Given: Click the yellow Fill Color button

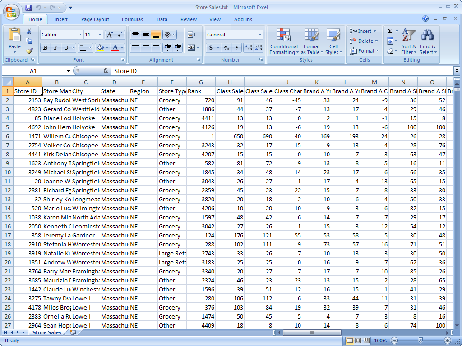Looking at the screenshot, I should pos(100,48).
